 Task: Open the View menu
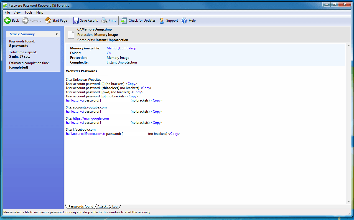tap(17, 12)
